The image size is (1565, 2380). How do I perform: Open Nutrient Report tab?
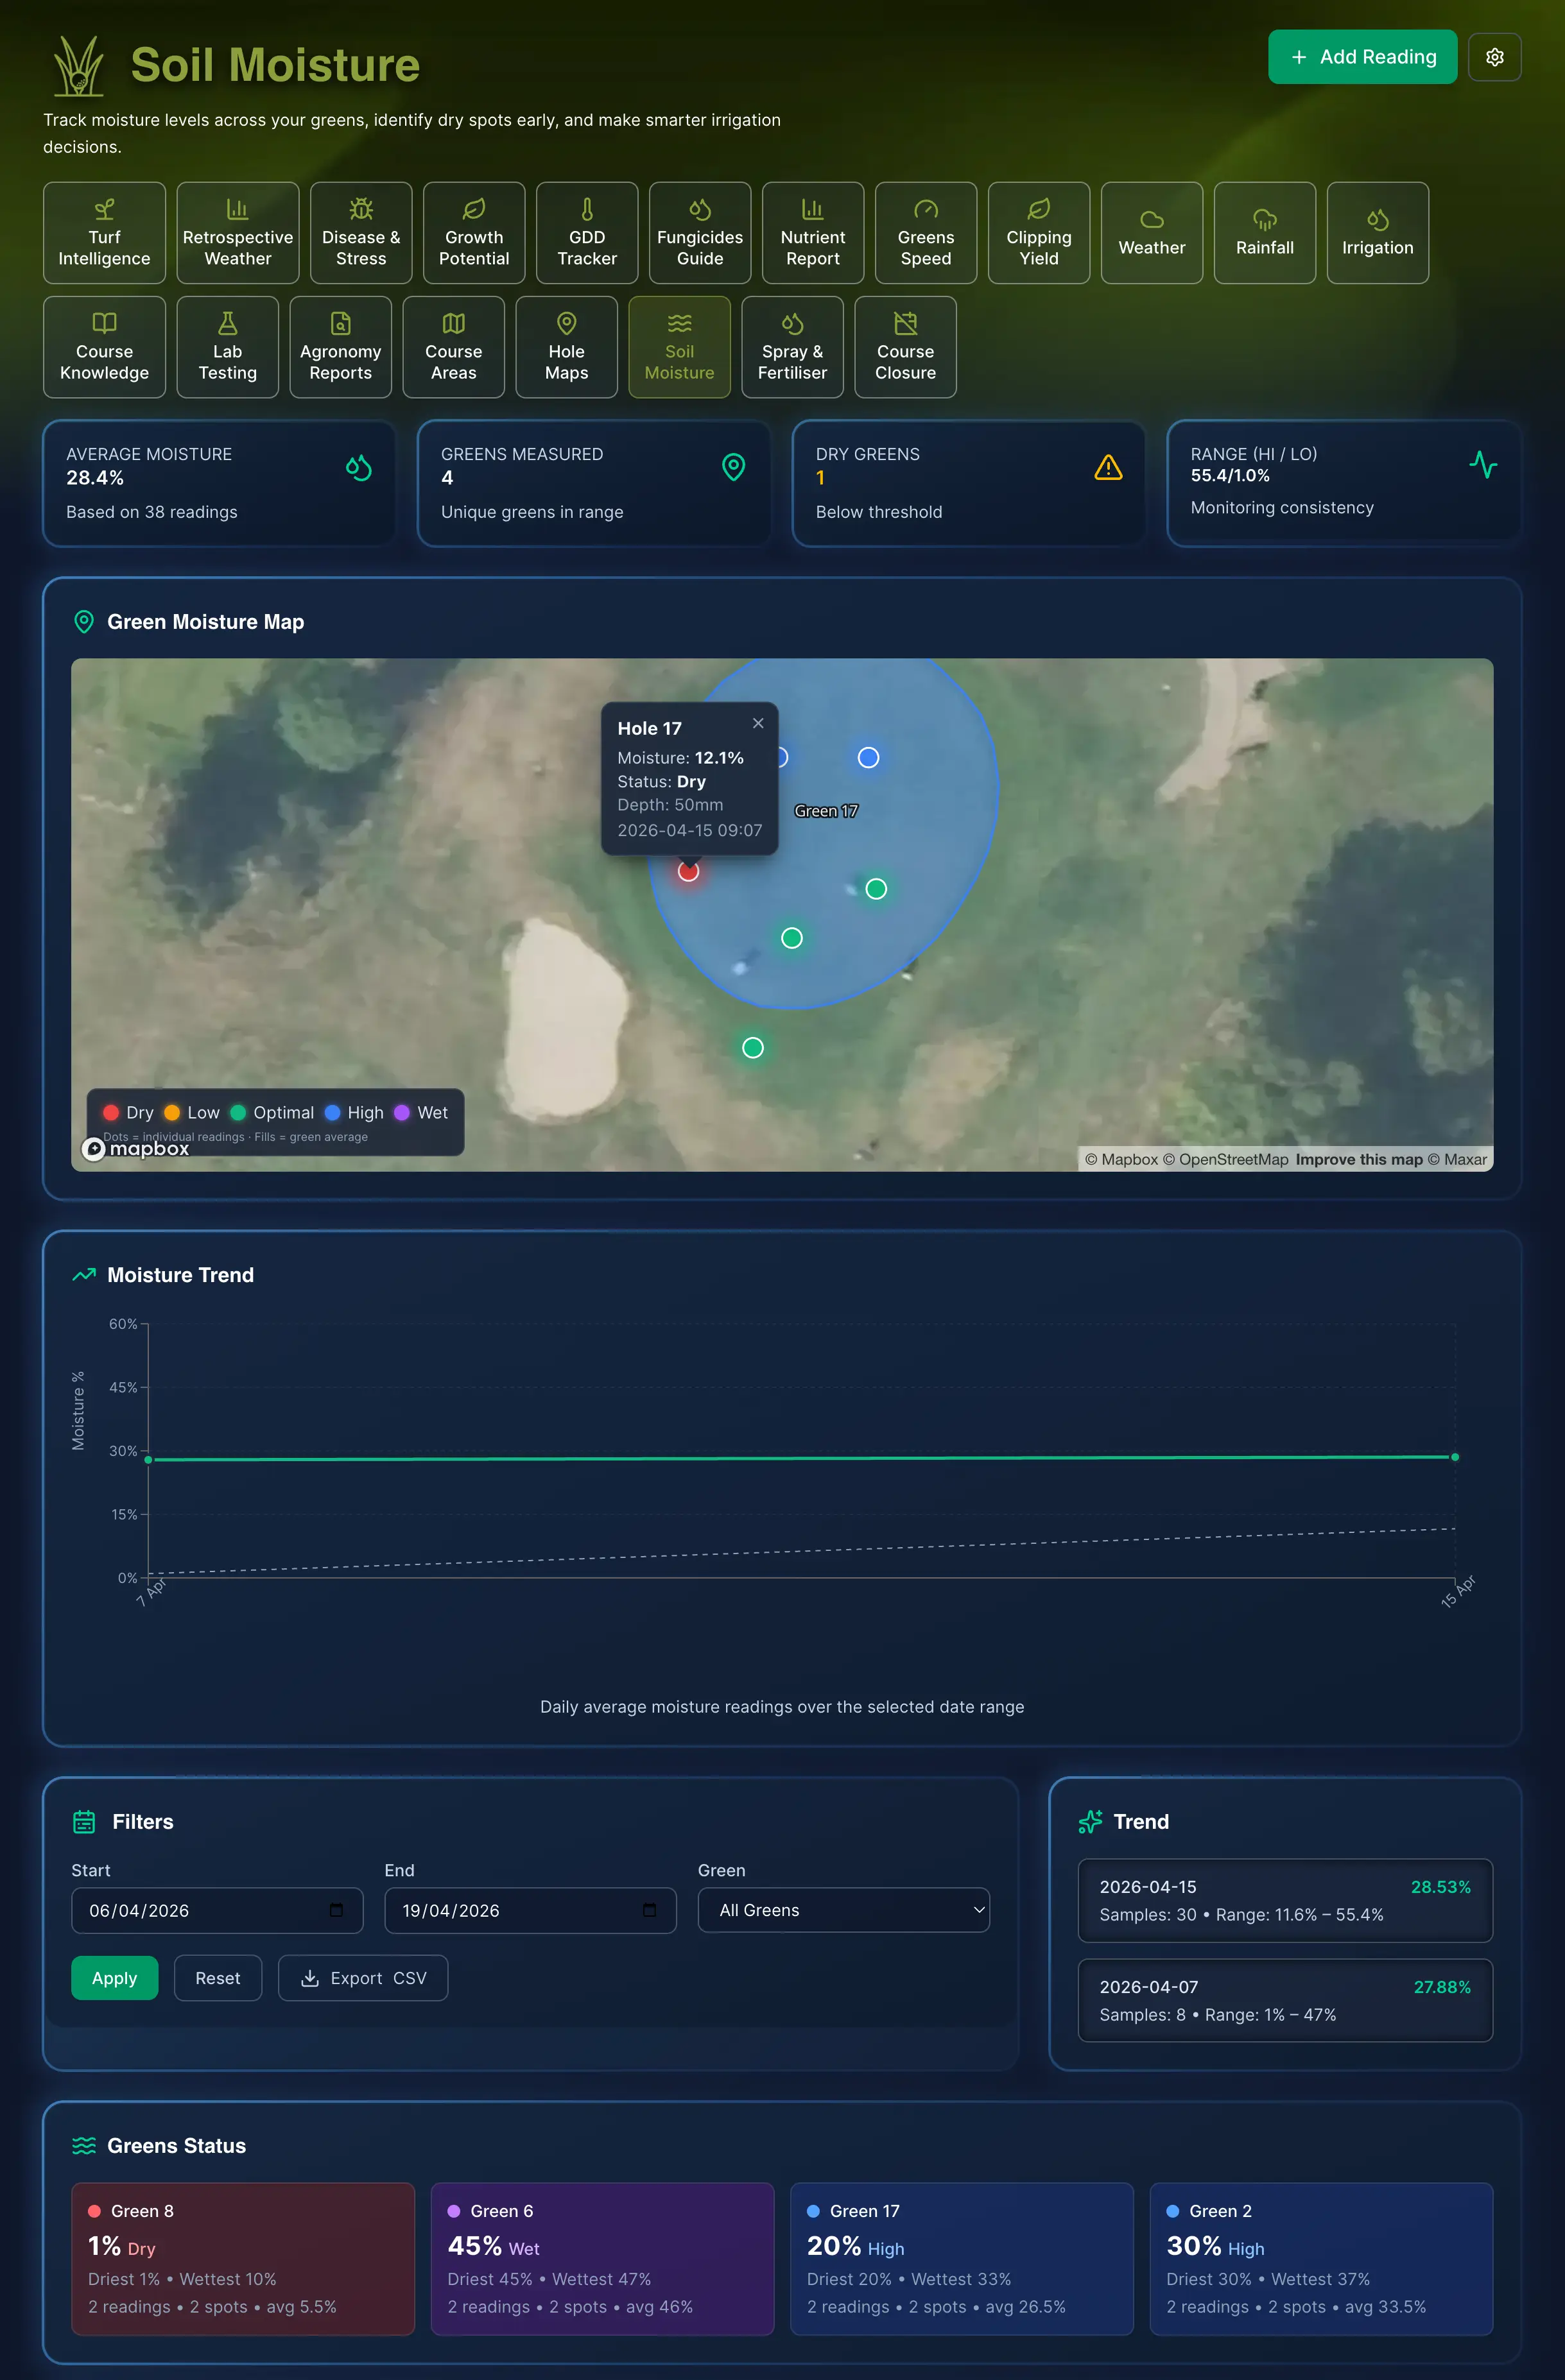[813, 233]
